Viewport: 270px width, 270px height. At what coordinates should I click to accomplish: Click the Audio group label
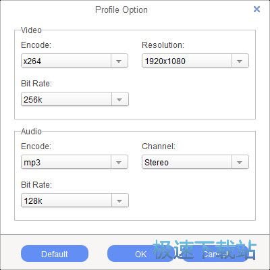pyautogui.click(x=31, y=132)
